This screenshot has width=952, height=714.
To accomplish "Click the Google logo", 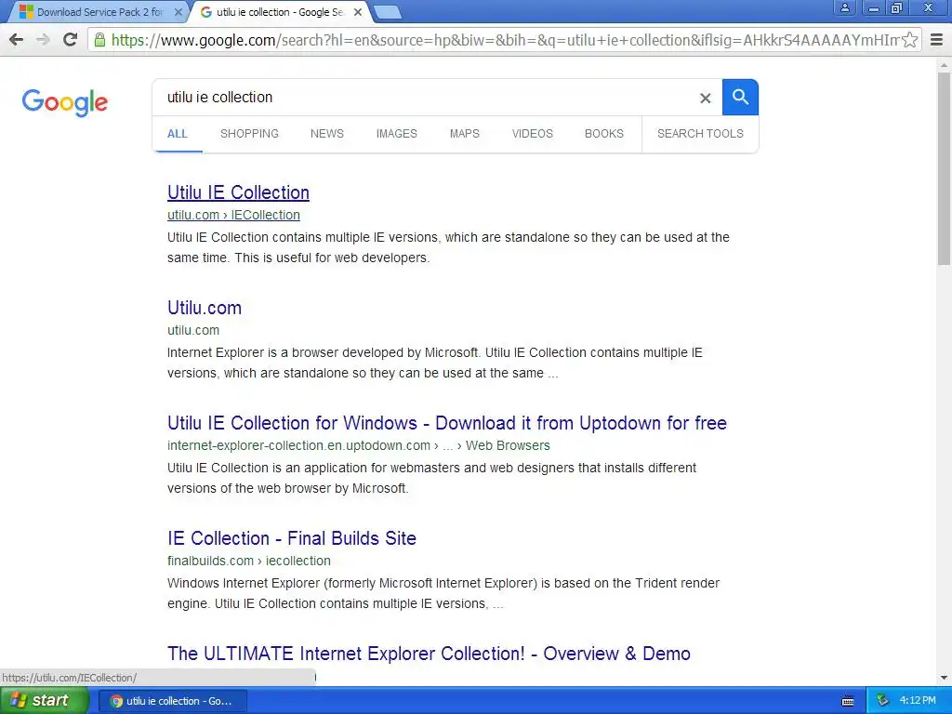I will (65, 102).
